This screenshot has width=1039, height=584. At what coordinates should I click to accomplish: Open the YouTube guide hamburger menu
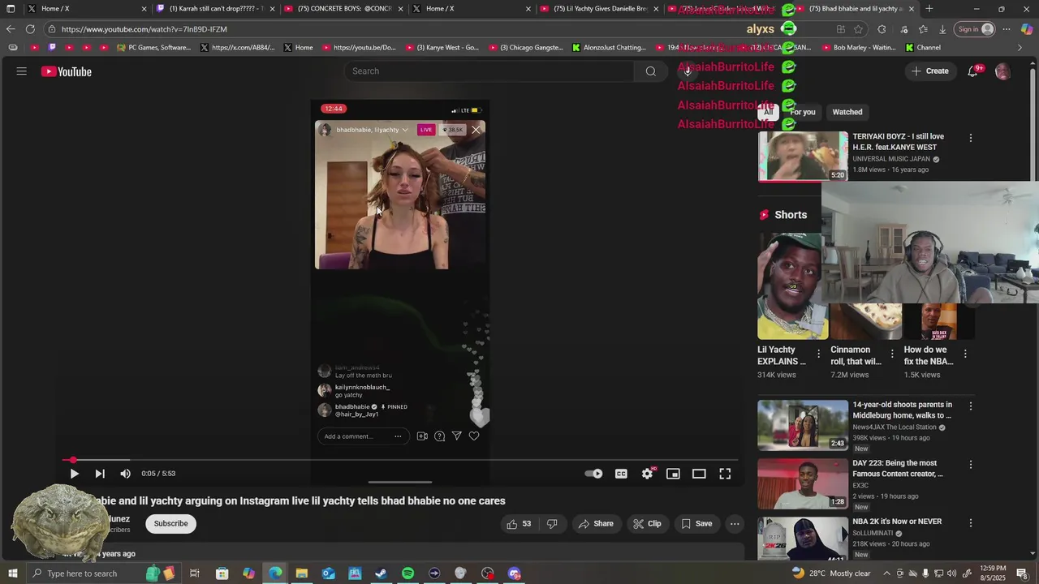point(22,71)
